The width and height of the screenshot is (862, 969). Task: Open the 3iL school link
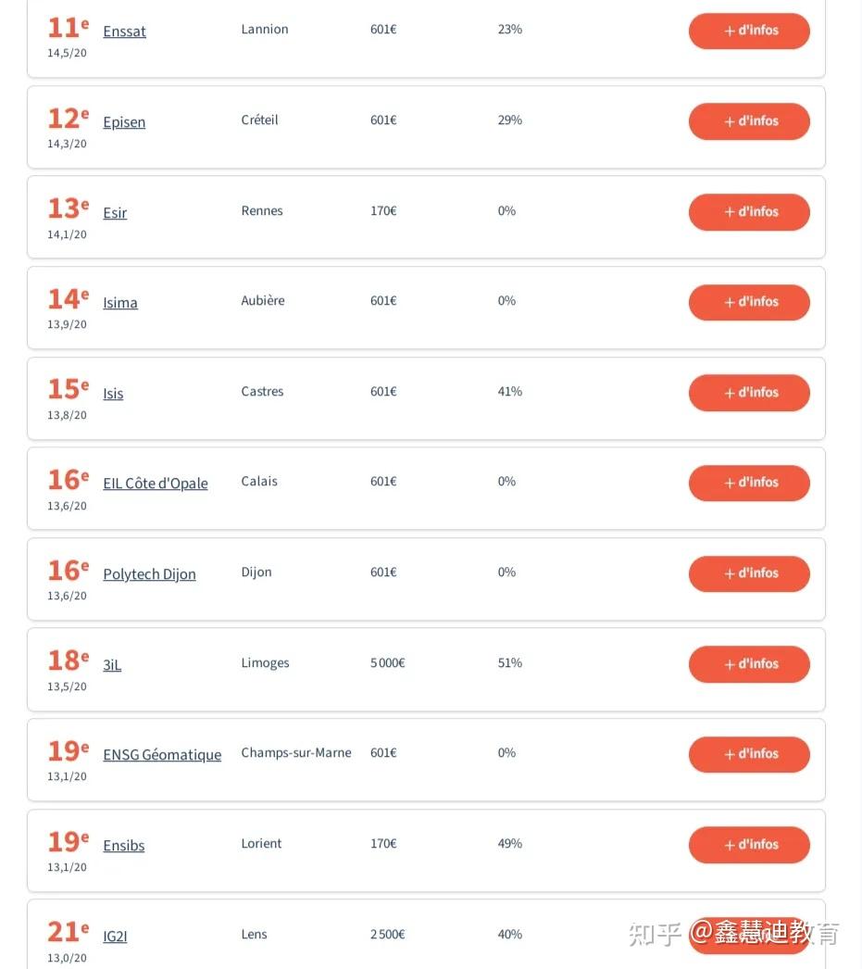point(112,665)
